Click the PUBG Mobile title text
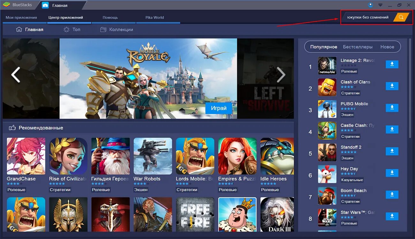Image resolution: width=415 pixels, height=239 pixels. click(354, 104)
